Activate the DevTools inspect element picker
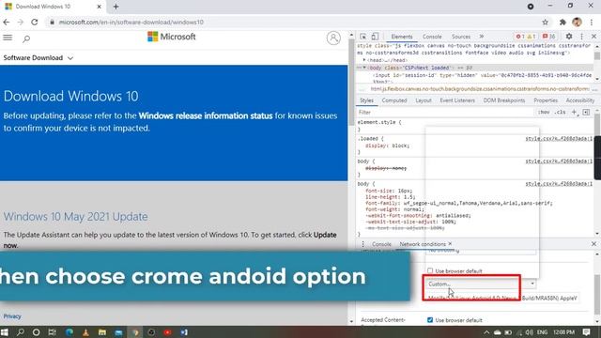This screenshot has height=338, width=601. 363,37
